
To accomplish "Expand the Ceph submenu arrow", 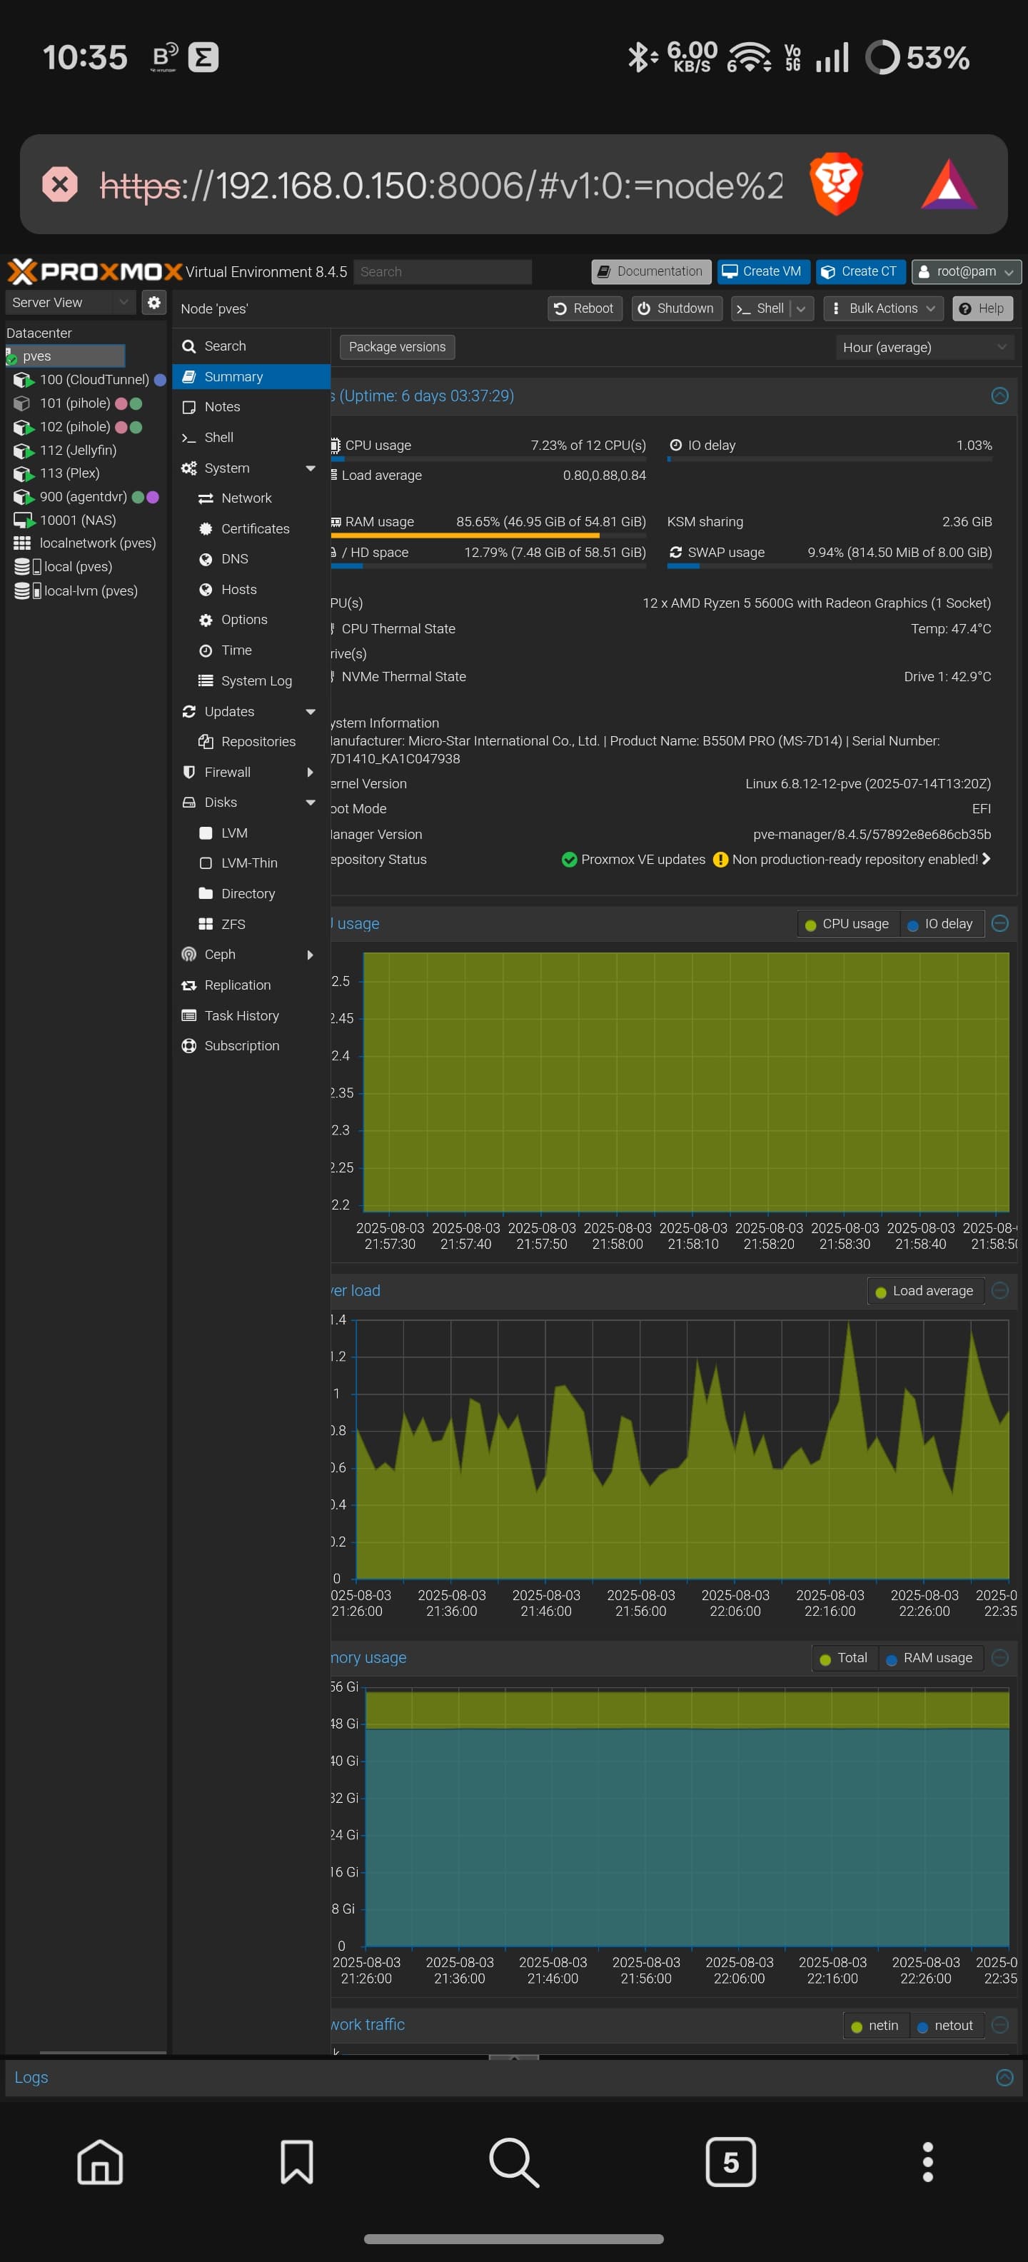I will (x=310, y=955).
